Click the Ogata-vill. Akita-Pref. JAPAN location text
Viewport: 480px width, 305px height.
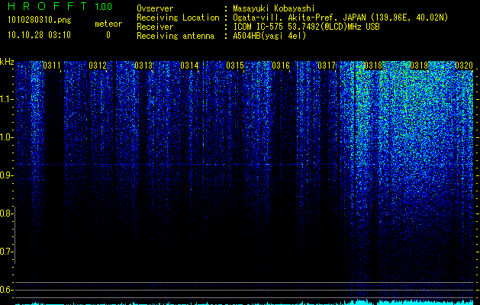tap(340, 18)
